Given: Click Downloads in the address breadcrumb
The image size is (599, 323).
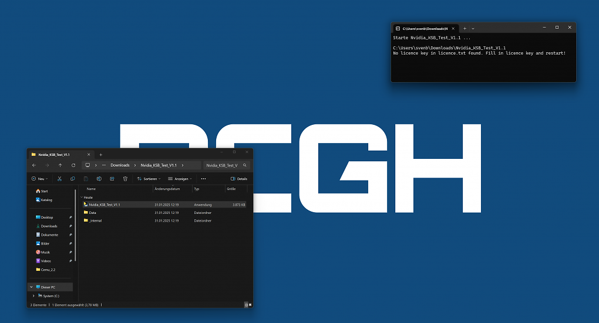Looking at the screenshot, I should click(x=120, y=165).
